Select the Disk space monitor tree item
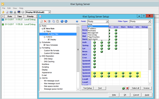The width and height of the screenshot is (159, 99). [51, 86]
